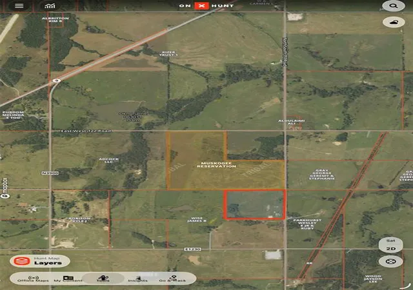The image size is (413, 290).
Task: Tap the onX Hunt logo
Action: point(206,6)
